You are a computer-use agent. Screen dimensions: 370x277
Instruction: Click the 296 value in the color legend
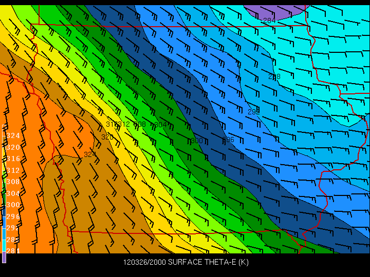pyautogui.click(x=13, y=216)
